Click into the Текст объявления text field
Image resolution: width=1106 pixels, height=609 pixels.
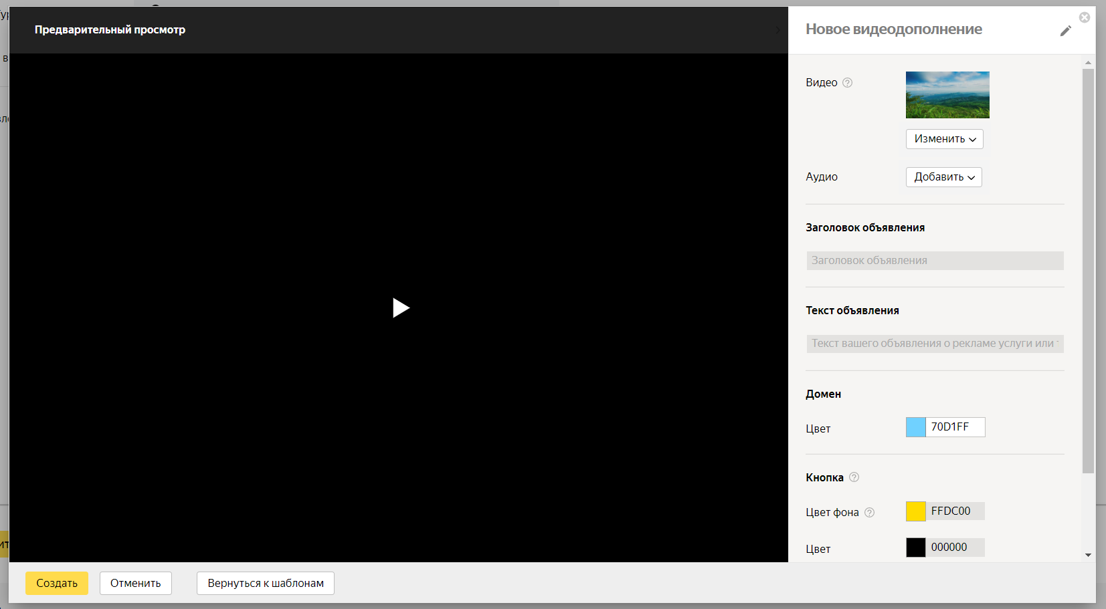[x=934, y=344]
